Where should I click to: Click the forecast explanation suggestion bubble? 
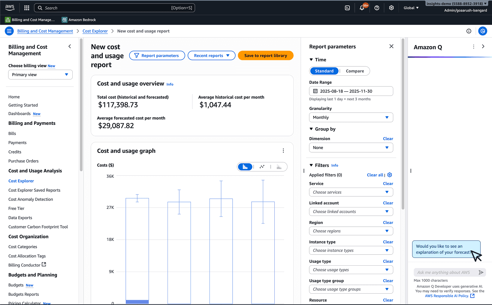pyautogui.click(x=446, y=249)
